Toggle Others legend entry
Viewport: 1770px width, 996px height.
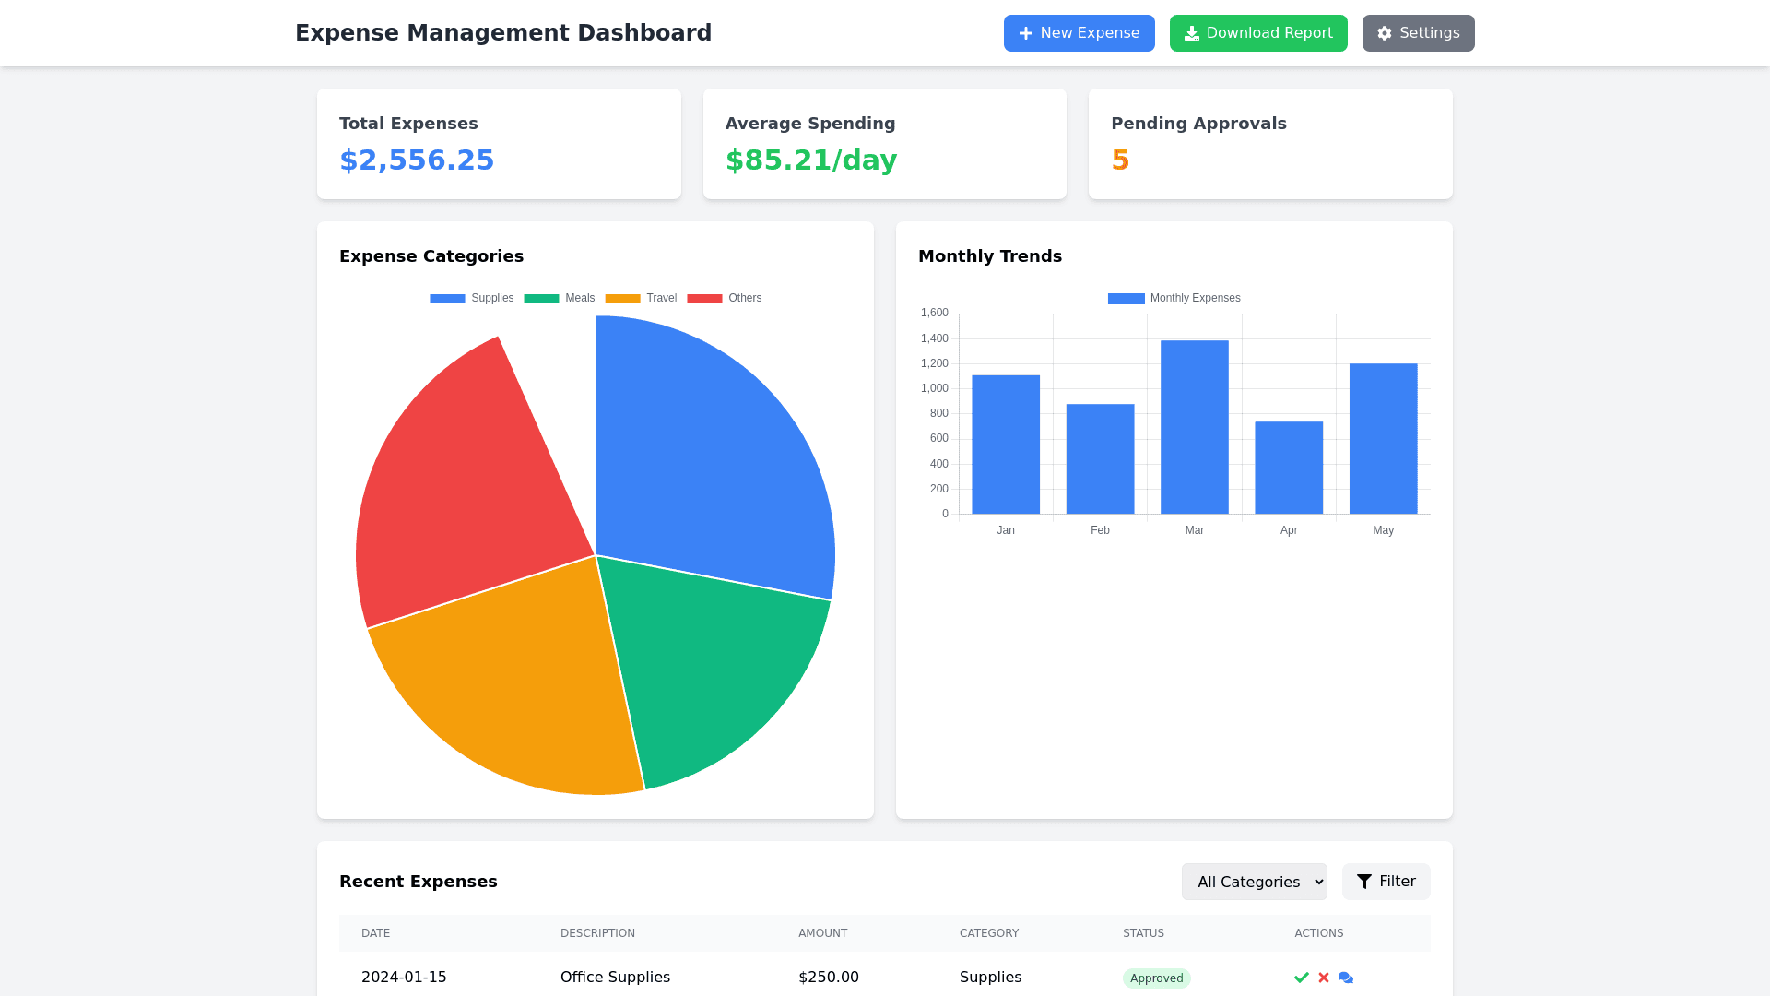pyautogui.click(x=725, y=298)
